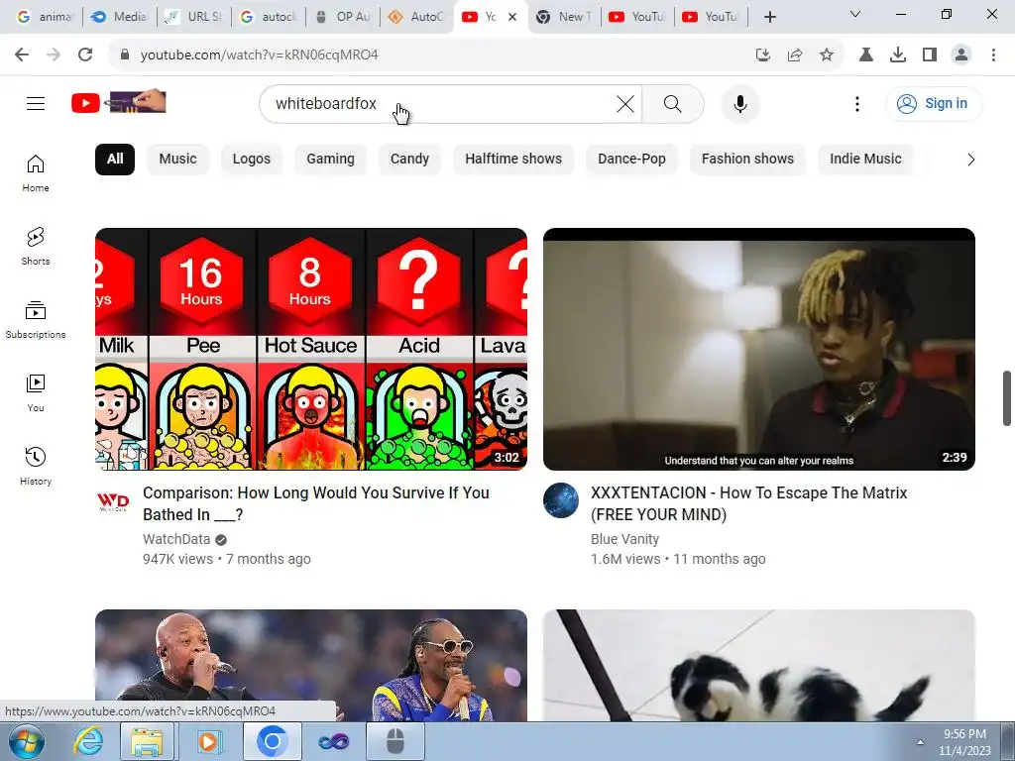The image size is (1015, 761).
Task: Open History in sidebar
Action: pos(36,466)
